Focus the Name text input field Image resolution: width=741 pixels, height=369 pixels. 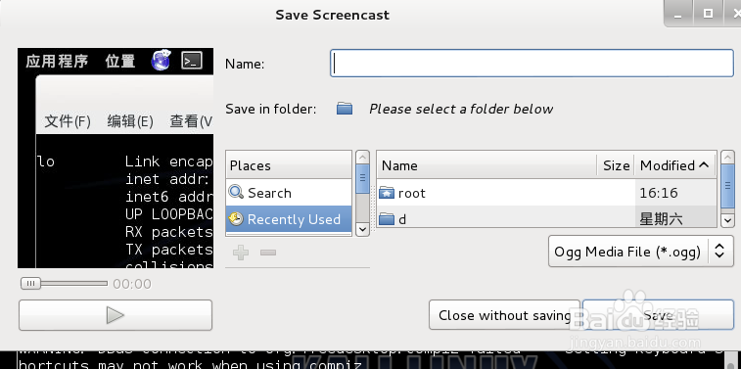pyautogui.click(x=532, y=64)
